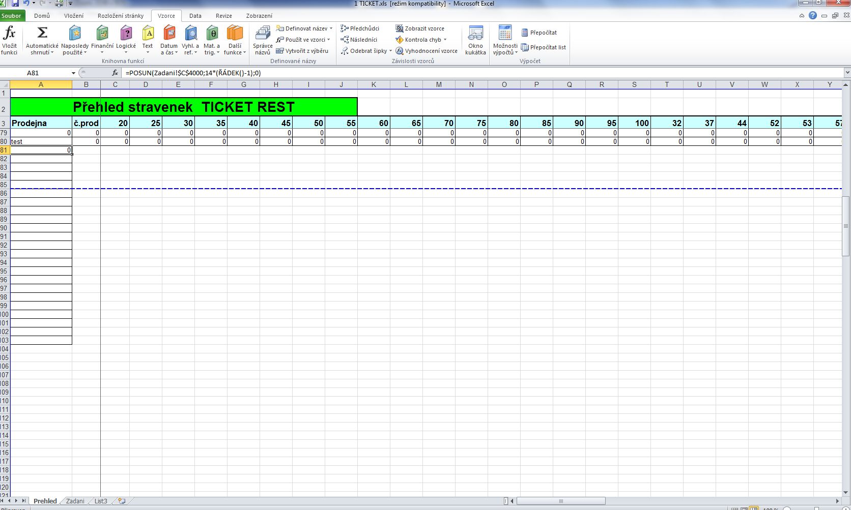Viewport: 851px width, 510px height.
Task: Open the Name Box dropdown arrow
Action: [73, 73]
